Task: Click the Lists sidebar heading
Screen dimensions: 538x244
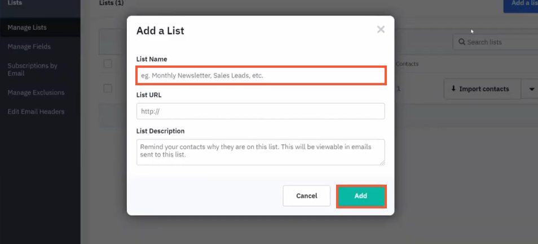Action: pyautogui.click(x=15, y=3)
